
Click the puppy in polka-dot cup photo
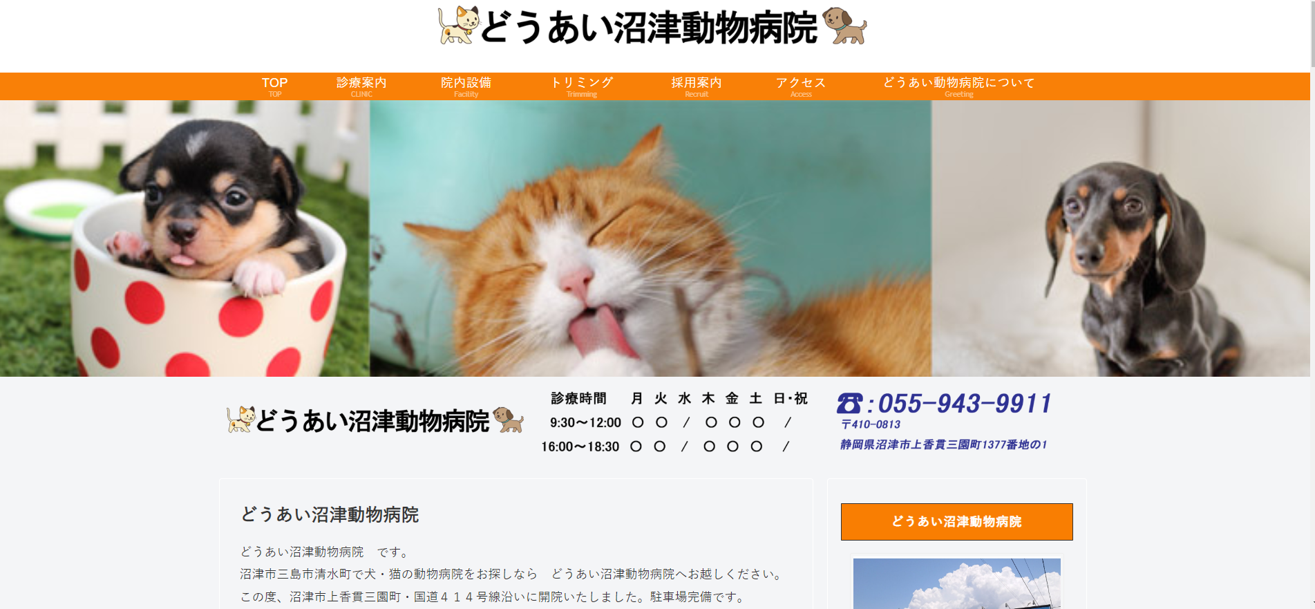click(185, 238)
